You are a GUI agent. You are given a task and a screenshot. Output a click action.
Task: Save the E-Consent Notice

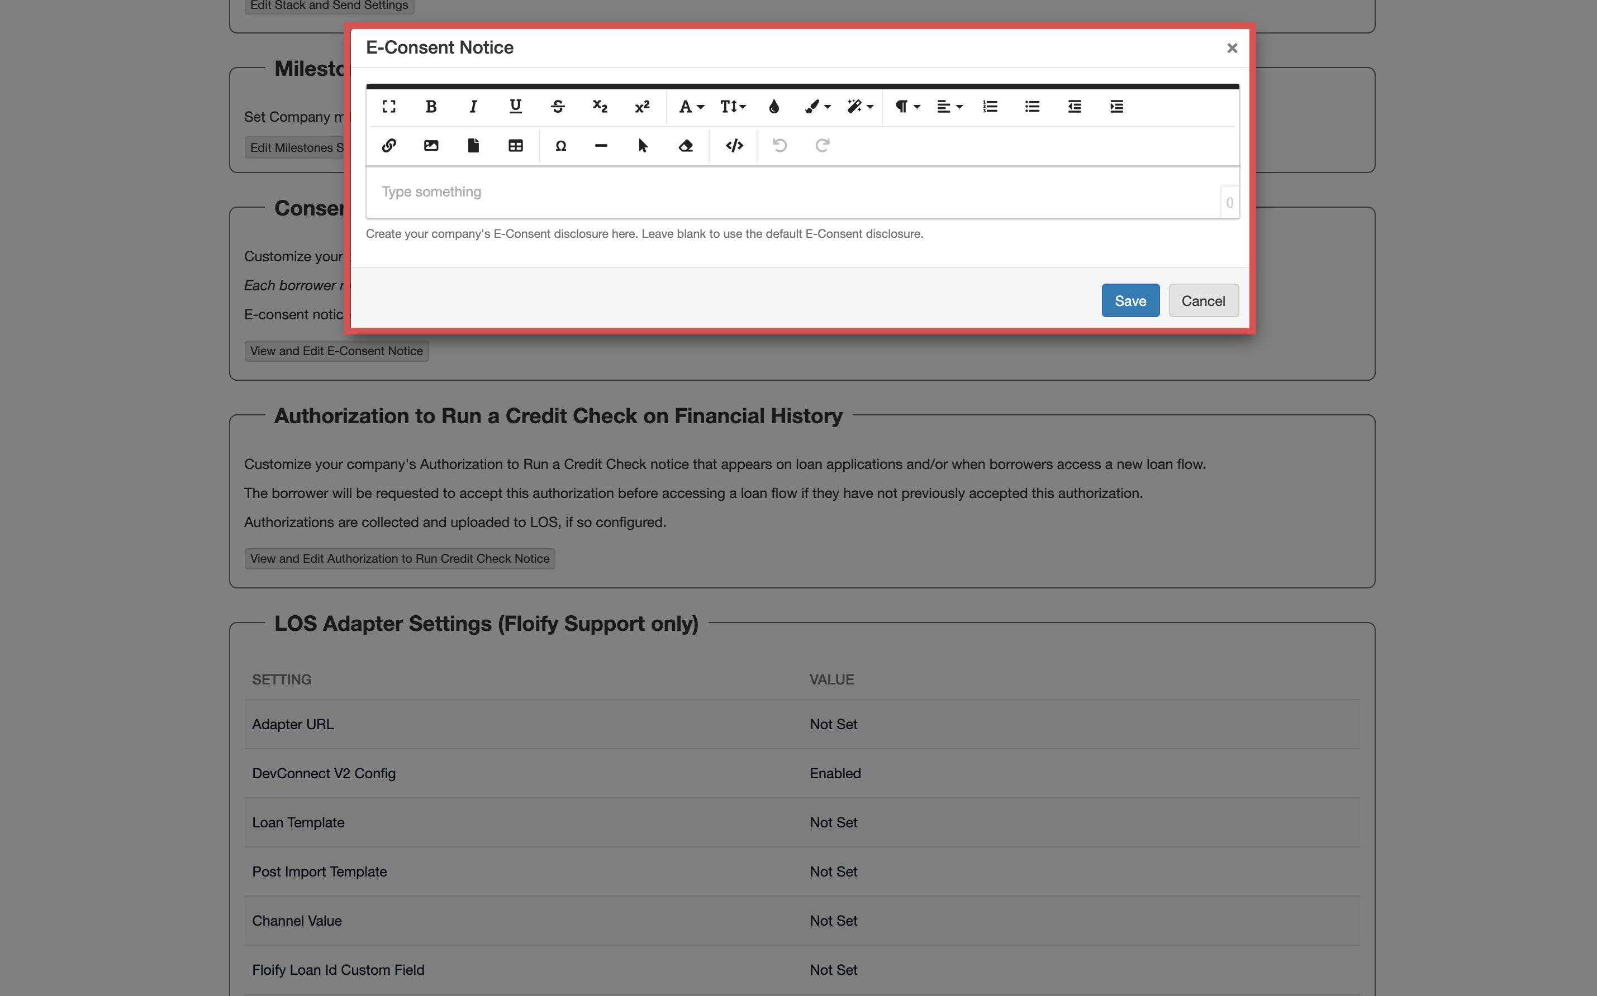[1130, 300]
